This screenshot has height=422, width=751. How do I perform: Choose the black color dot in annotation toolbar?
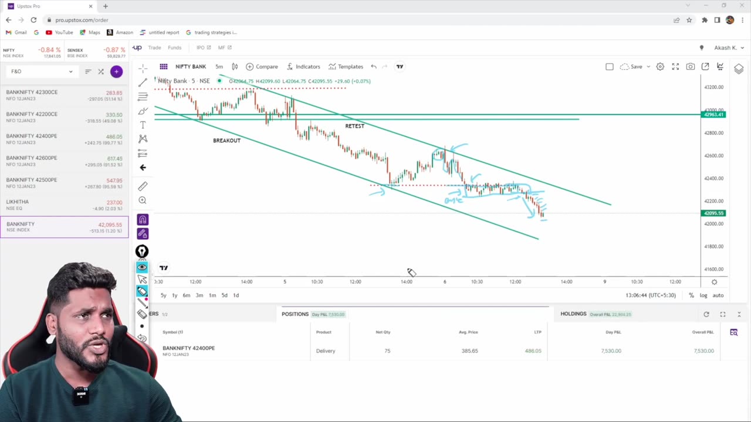pyautogui.click(x=142, y=326)
